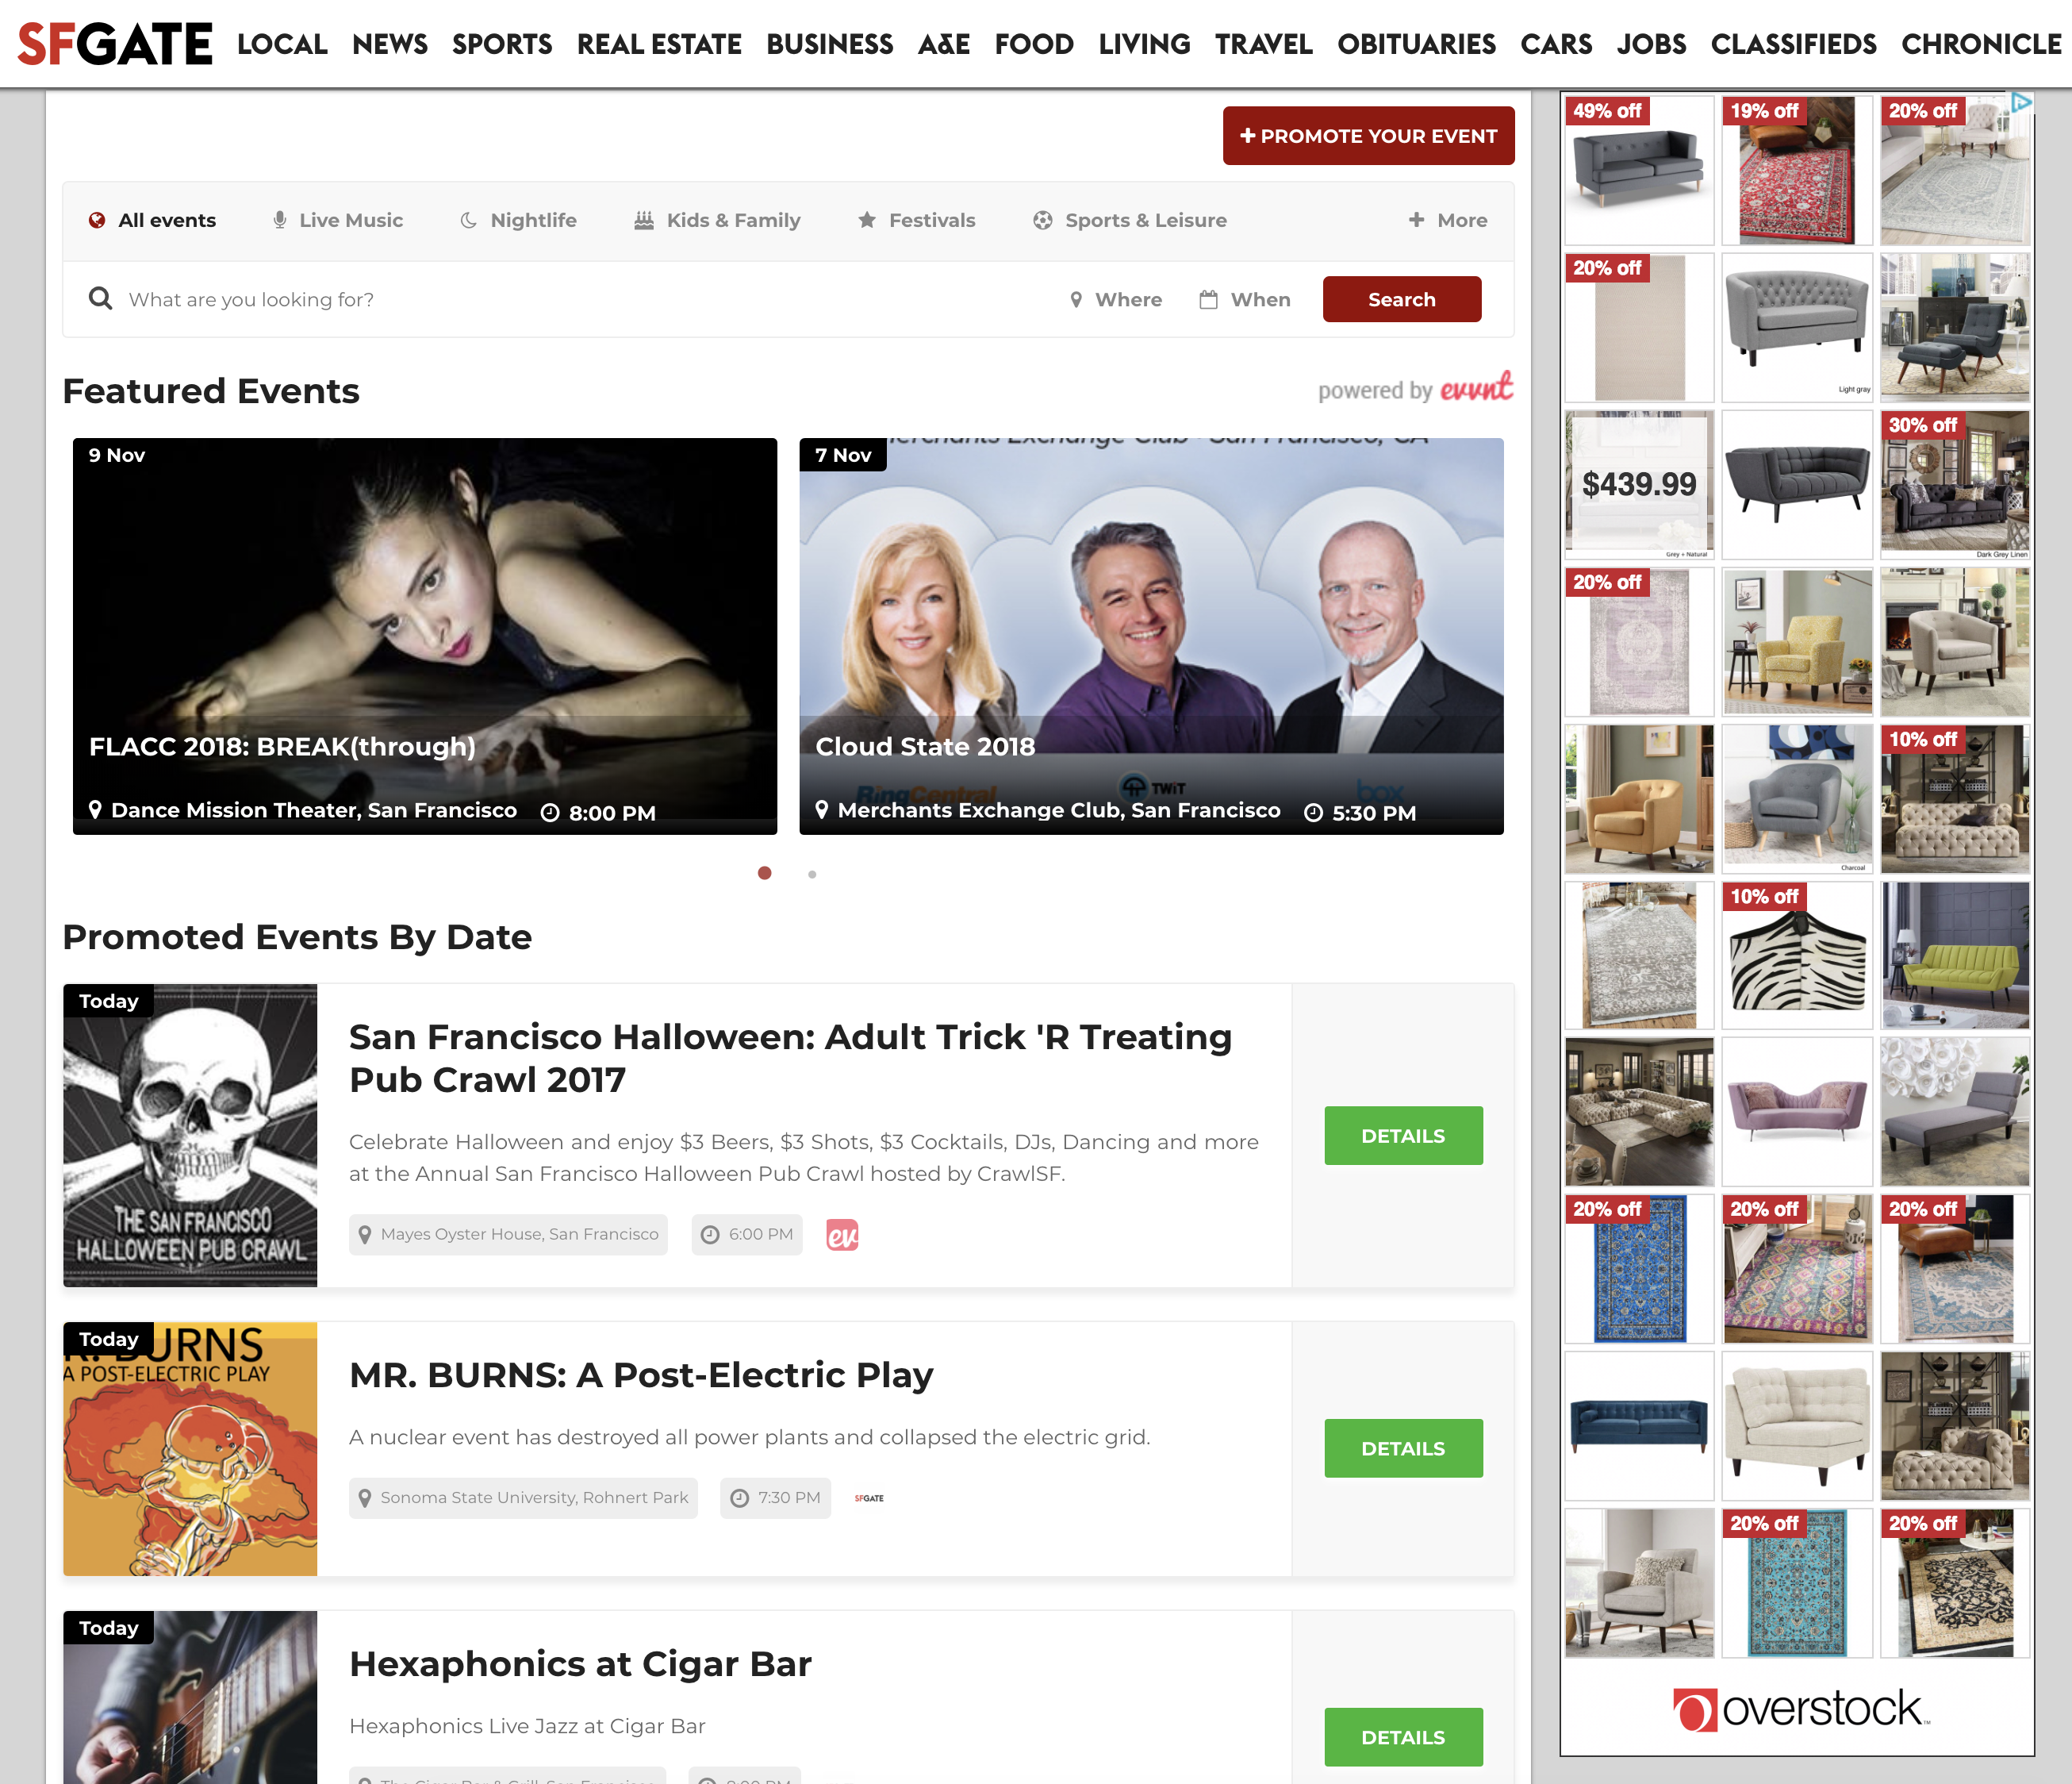2072x1784 pixels.
Task: Click the magnifying glass search icon
Action: tap(100, 298)
